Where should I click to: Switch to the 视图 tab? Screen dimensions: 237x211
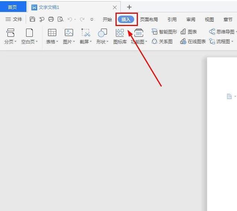pos(209,19)
